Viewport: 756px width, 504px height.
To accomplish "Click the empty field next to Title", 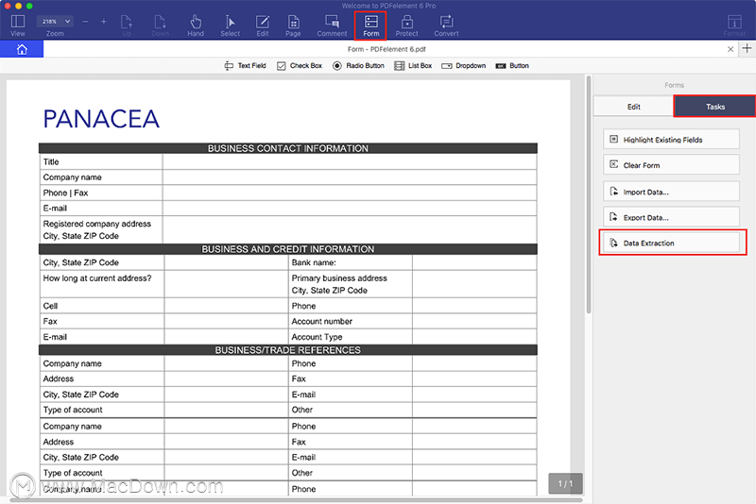I will (350, 161).
